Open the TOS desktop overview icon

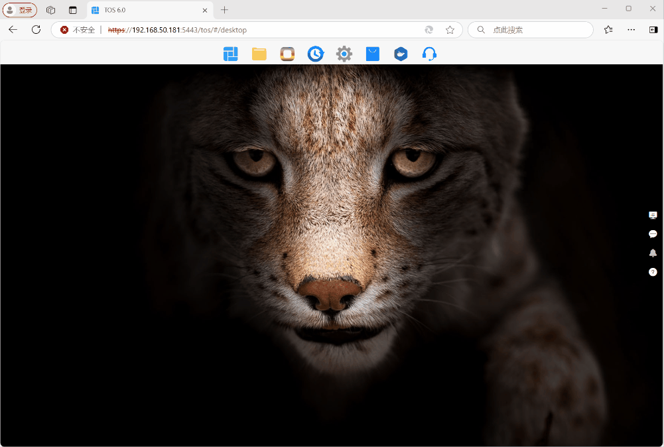(230, 54)
